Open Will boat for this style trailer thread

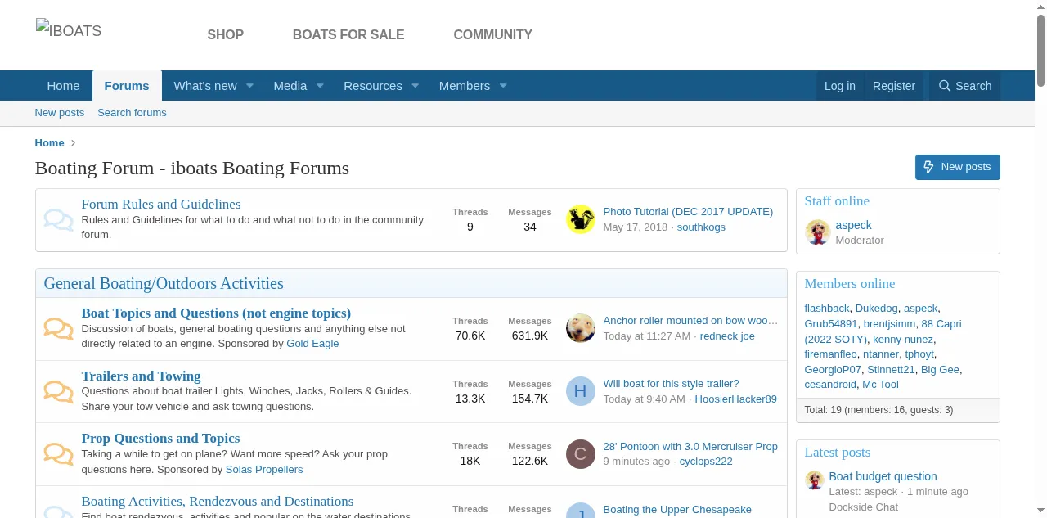(x=671, y=384)
